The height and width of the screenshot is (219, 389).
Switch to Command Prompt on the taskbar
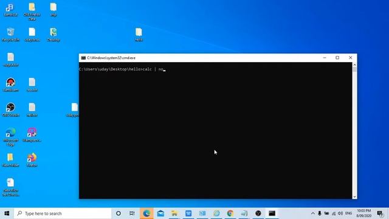272,214
